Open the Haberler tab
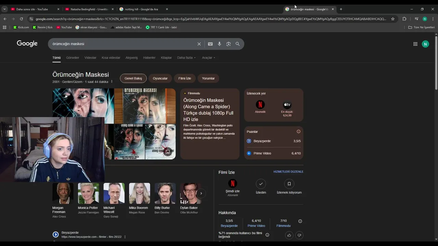438x246 pixels. 149,58
